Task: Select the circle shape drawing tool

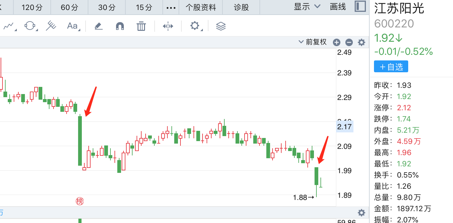Action: point(30,26)
